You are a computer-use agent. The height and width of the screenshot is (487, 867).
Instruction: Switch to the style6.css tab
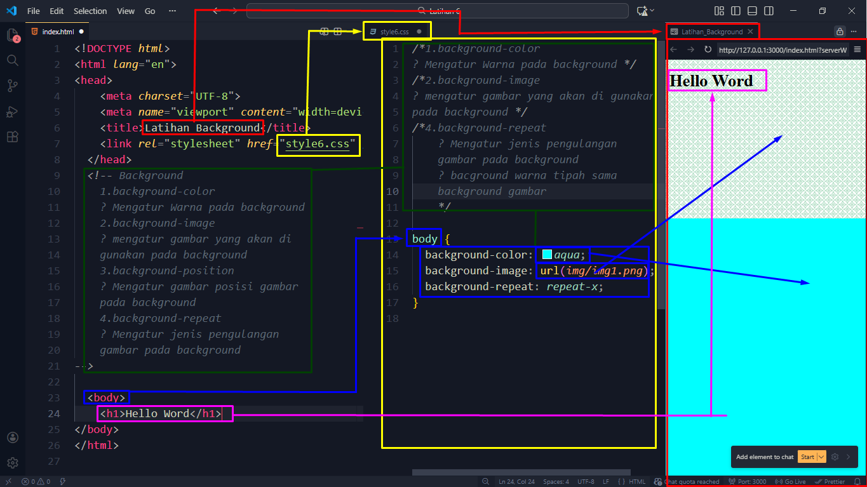click(394, 31)
